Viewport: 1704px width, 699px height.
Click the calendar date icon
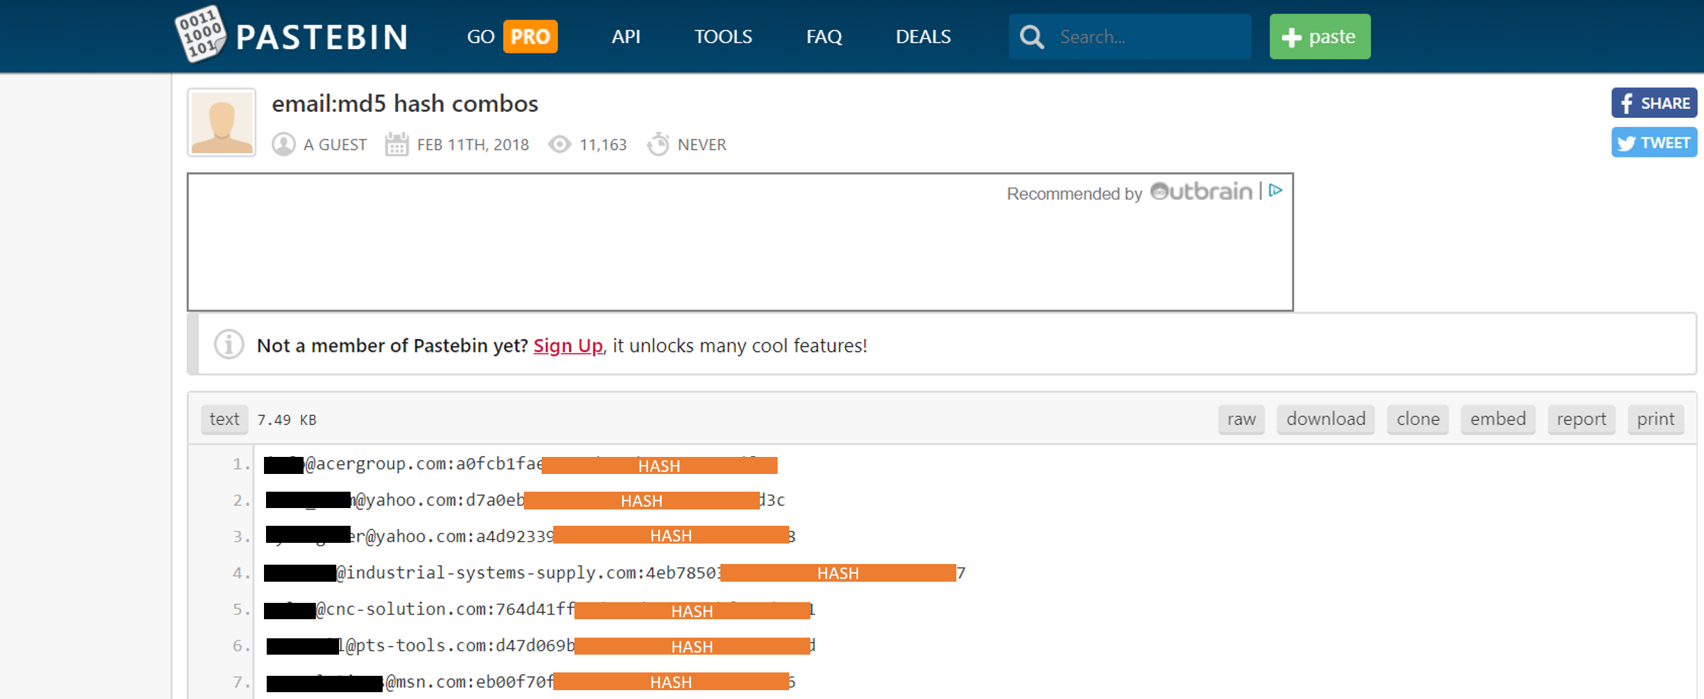(396, 145)
